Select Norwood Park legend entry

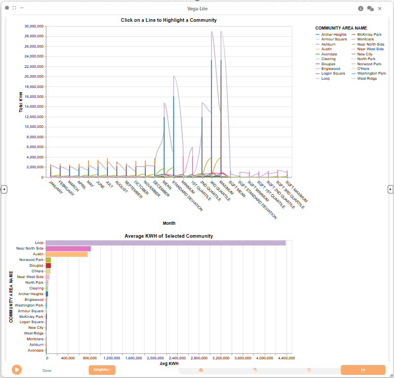(366, 64)
